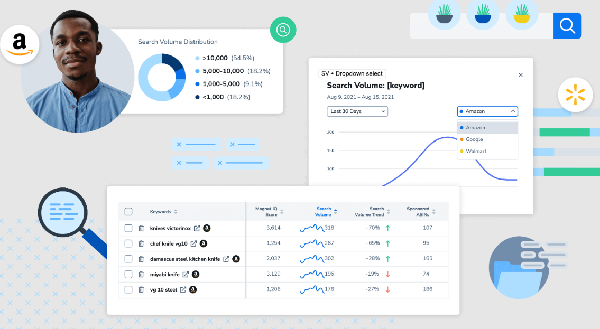
Task: Tick the checkbox for chef knife vg10
Action: (x=128, y=243)
